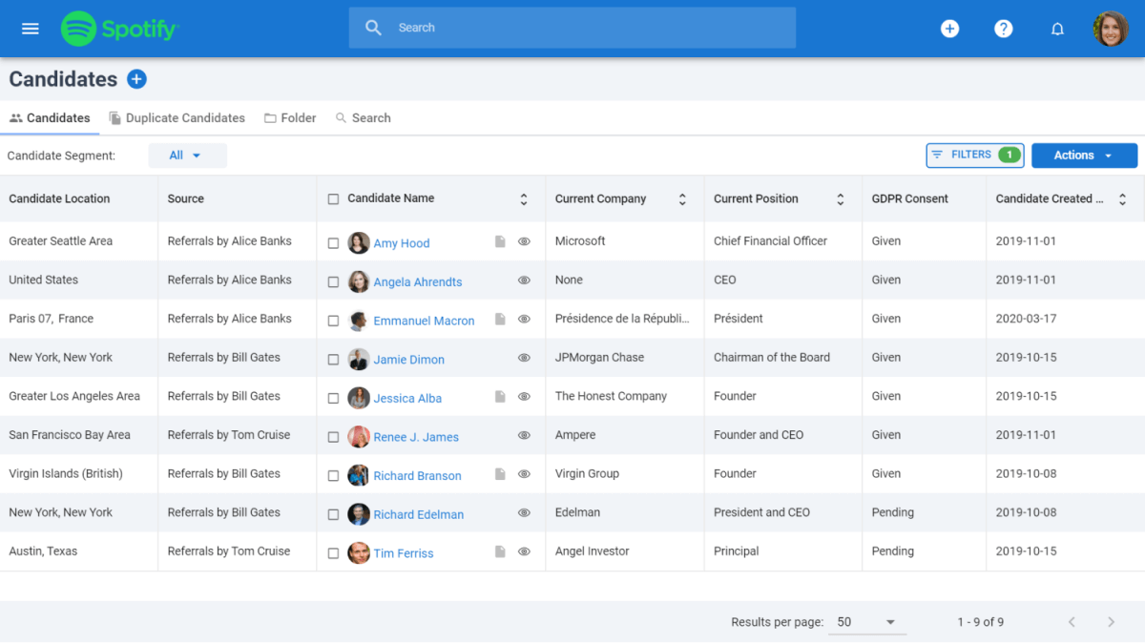This screenshot has width=1145, height=644.
Task: Click the FILTERS button
Action: tap(974, 155)
